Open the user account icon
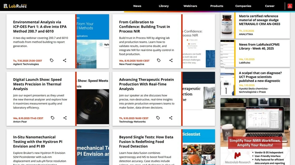This screenshot has width=295, height=165. tap(290, 6)
